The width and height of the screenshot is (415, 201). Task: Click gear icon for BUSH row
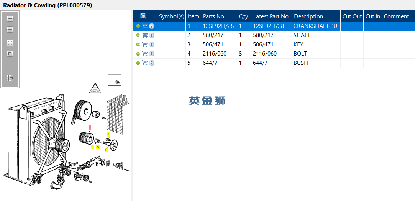138,63
